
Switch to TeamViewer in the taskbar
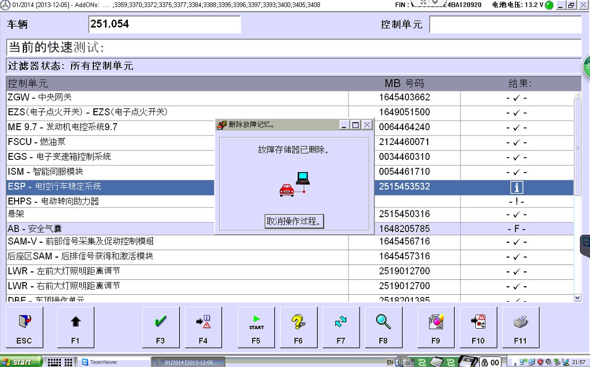(113, 362)
